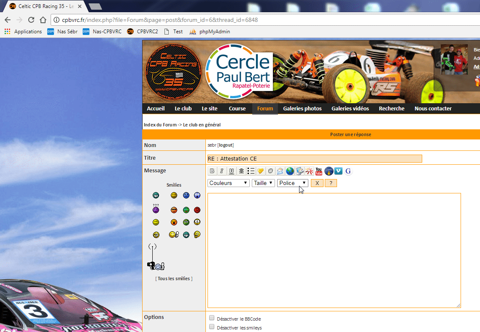Insert a bulleted list in message

click(251, 171)
